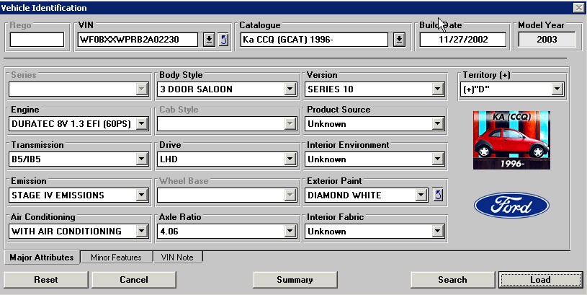The width and height of the screenshot is (587, 295).
Task: Click into the VIN input field
Action: [x=137, y=40]
